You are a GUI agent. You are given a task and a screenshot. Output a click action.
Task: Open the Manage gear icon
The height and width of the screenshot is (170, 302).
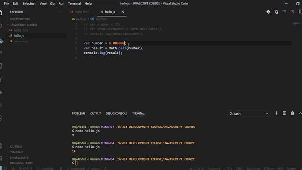1,159
